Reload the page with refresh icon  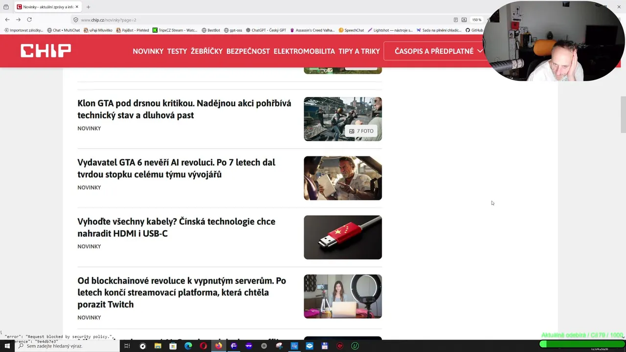(x=29, y=20)
